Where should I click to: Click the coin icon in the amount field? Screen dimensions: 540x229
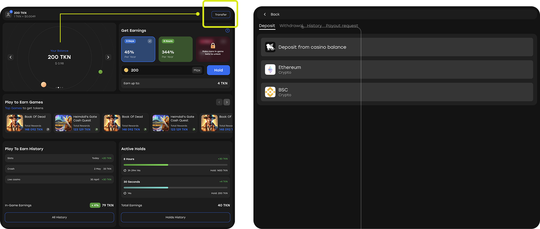[126, 70]
